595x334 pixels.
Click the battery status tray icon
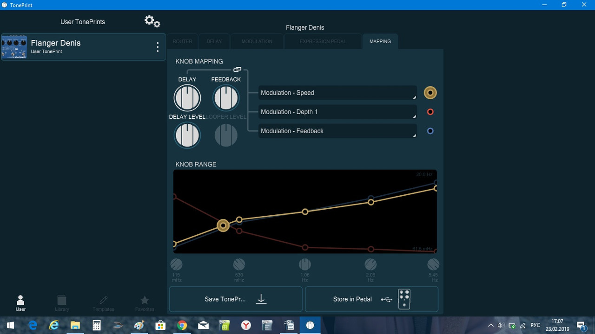point(512,325)
